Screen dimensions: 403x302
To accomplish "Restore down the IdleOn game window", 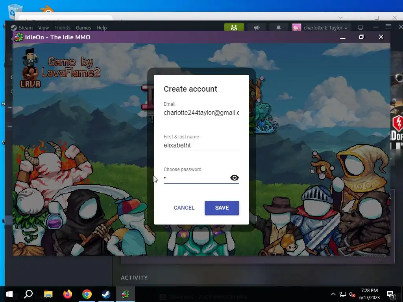I will tap(362, 37).
